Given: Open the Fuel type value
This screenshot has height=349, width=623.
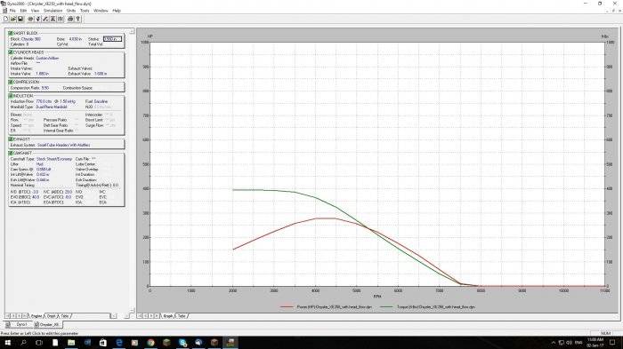Looking at the screenshot, I should pos(101,101).
